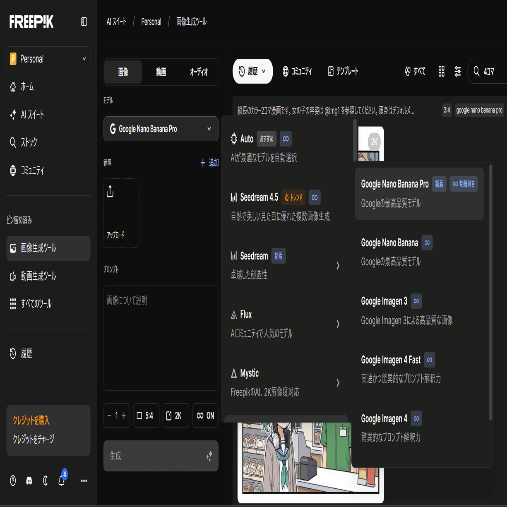Screen dimensions: 507x507
Task: Click sparkle icon on 生成 button
Action: click(209, 456)
